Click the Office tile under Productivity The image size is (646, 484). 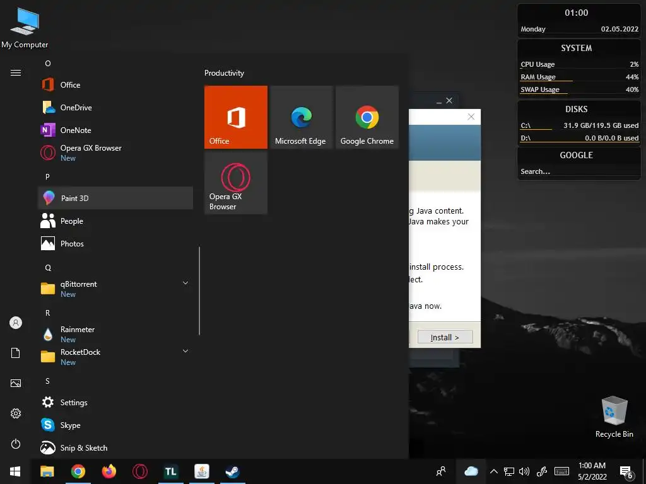coord(236,117)
